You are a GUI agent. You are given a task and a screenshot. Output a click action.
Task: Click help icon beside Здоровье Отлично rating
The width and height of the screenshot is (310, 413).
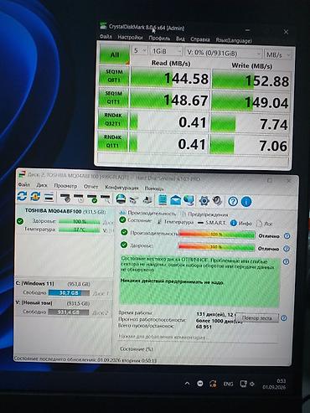(287, 249)
